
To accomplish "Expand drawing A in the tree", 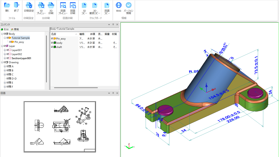I will pyautogui.click(x=5, y=67).
